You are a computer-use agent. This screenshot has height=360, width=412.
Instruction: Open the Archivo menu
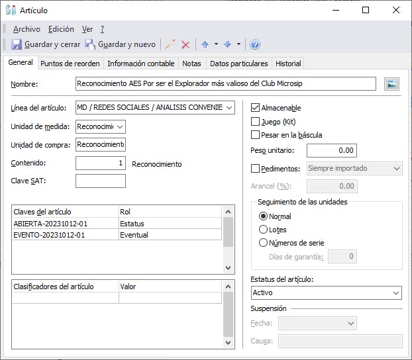[x=26, y=29]
